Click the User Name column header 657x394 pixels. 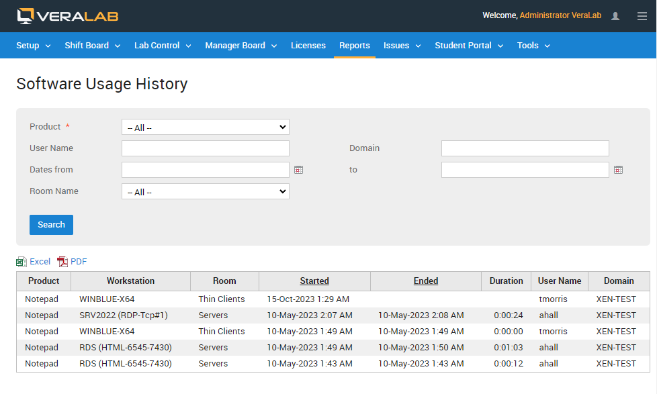point(560,281)
